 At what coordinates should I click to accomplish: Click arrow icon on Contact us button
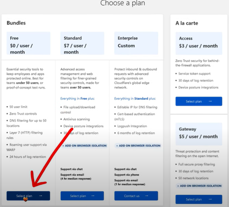tap(147, 196)
